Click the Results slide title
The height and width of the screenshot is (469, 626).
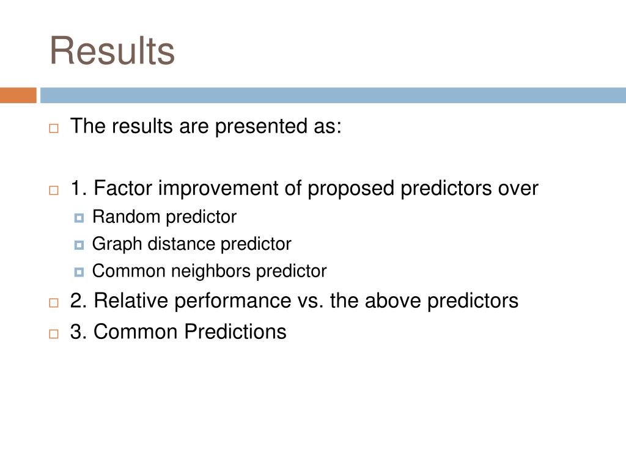click(x=112, y=51)
